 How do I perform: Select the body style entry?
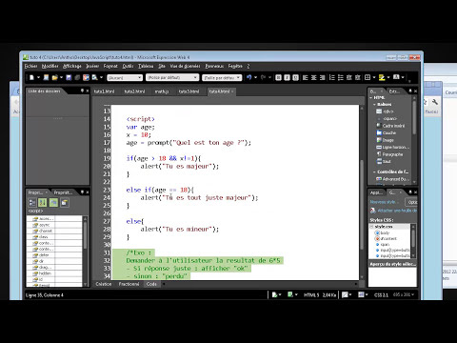(x=383, y=232)
